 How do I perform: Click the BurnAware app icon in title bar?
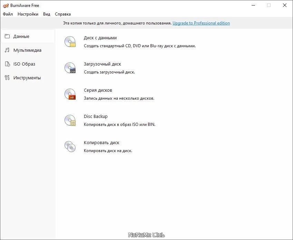click(6, 6)
